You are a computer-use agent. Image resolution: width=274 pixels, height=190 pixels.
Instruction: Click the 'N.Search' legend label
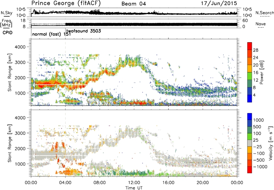[264, 13]
